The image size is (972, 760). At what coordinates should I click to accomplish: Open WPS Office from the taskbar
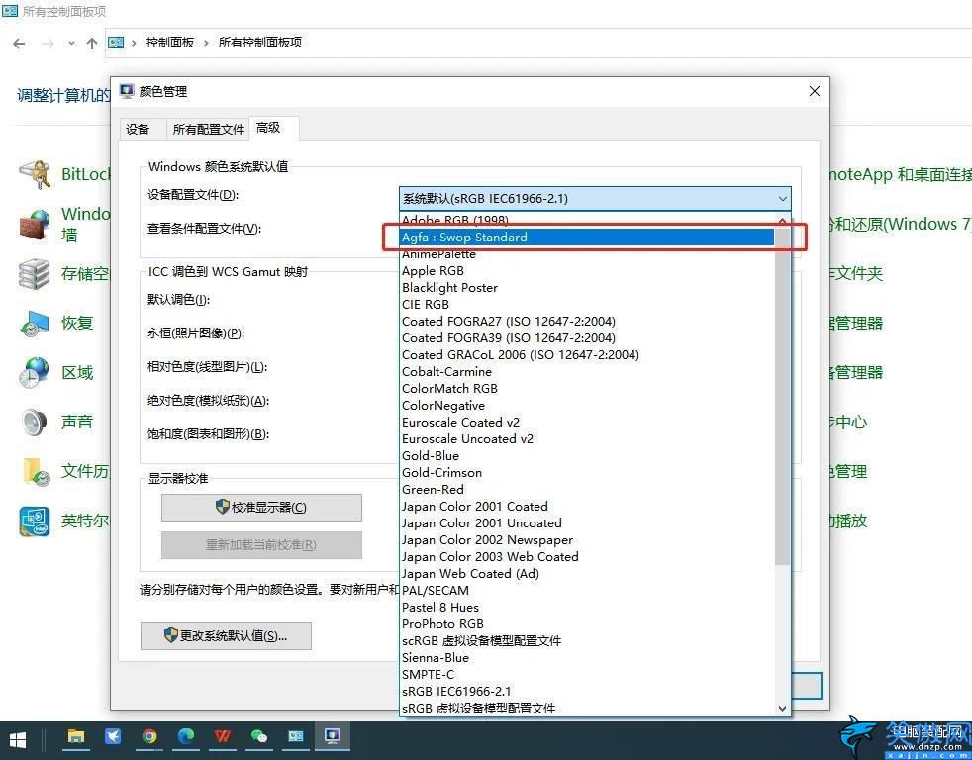[223, 736]
